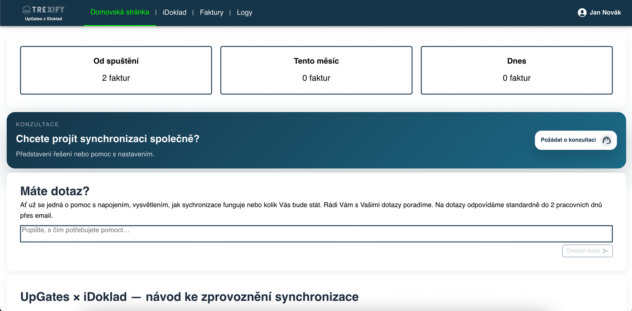Click the user avatar icon
Image resolution: width=632 pixels, height=311 pixels.
(582, 13)
